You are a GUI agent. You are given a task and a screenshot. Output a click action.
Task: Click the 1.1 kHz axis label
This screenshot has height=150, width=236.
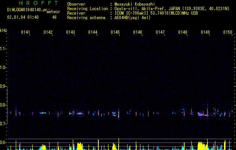coord(3,49)
